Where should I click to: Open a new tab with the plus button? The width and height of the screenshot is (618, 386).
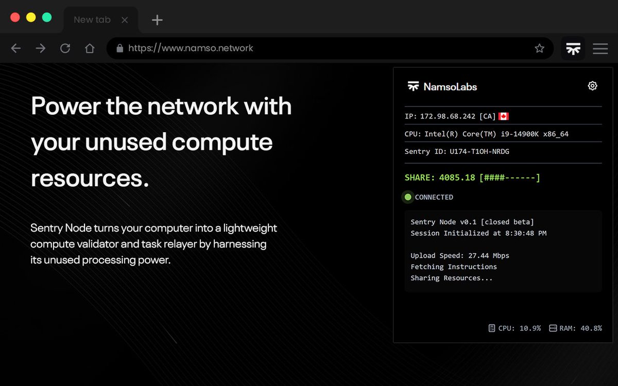156,20
